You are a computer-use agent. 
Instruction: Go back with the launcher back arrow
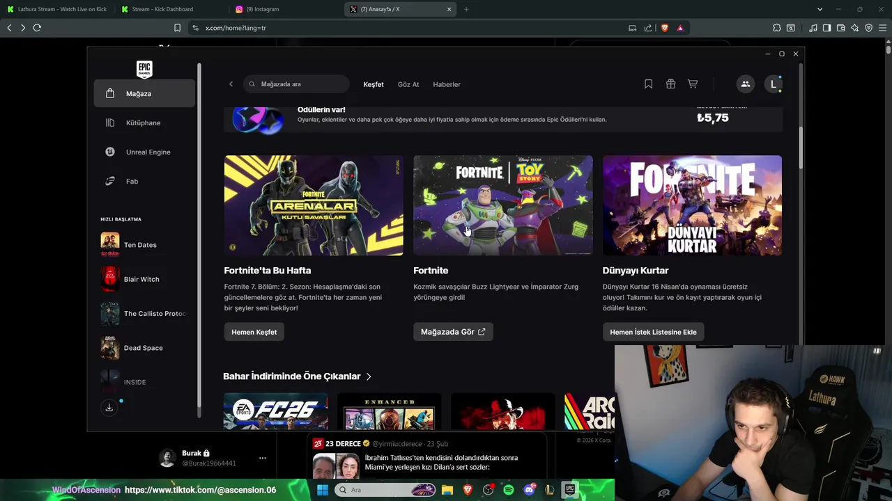231,84
